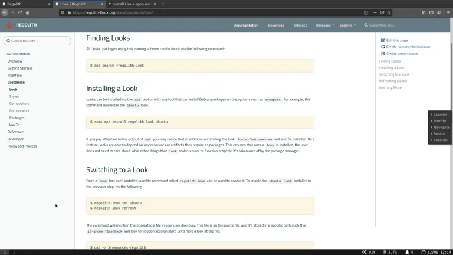Switch to workspace 2 in status bar
Screen dimensions: 453x255
[14, 252]
